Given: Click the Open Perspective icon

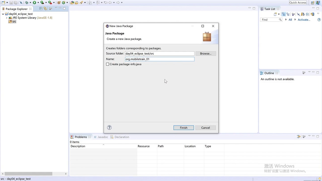Looking at the screenshot, I should pos(313,3).
